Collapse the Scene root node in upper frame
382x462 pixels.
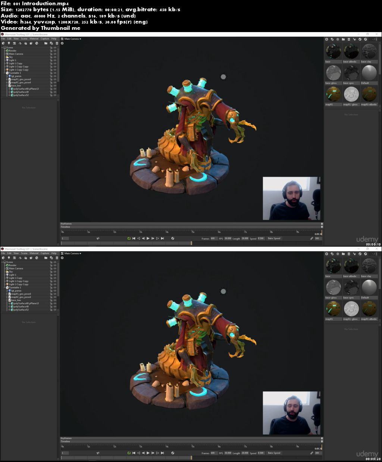coord(2,47)
